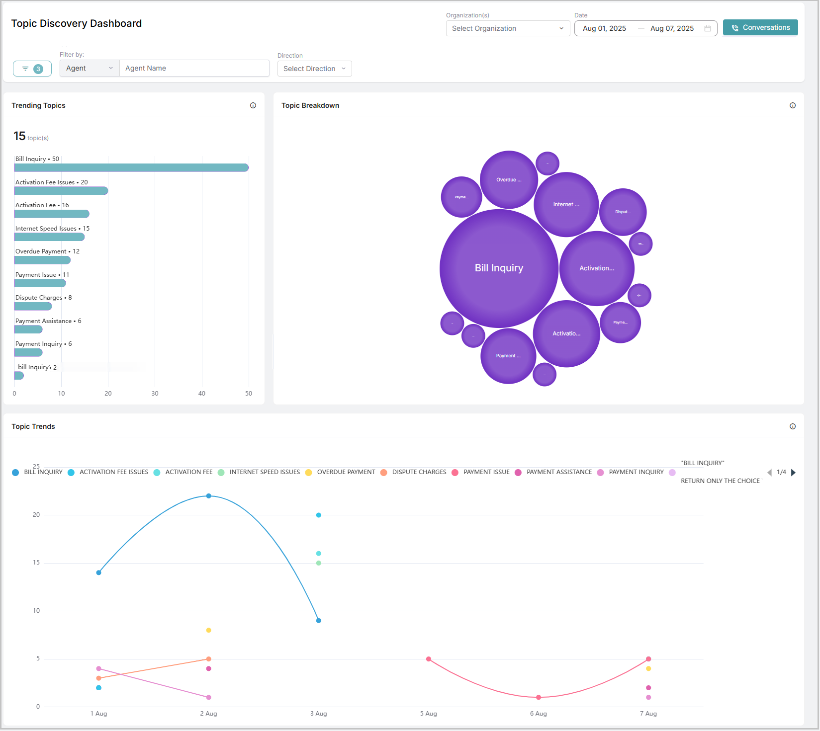The image size is (820, 731).
Task: Click the Internet Speed Issues bar
Action: (x=49, y=237)
